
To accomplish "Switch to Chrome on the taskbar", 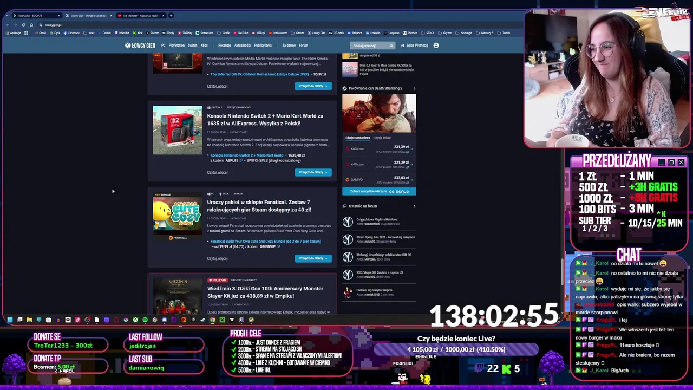I will click(x=212, y=320).
